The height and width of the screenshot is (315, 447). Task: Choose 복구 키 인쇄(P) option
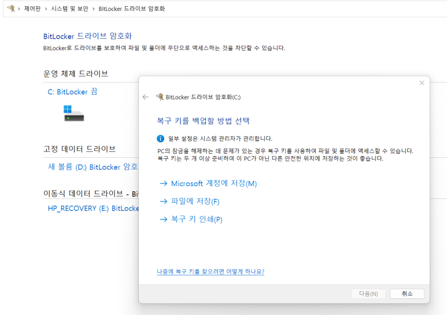197,219
